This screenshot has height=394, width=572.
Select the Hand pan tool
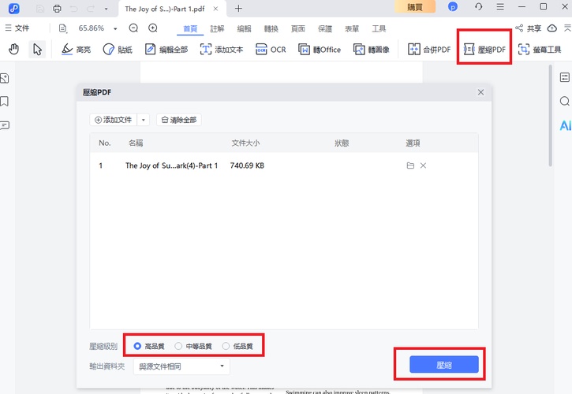14,49
